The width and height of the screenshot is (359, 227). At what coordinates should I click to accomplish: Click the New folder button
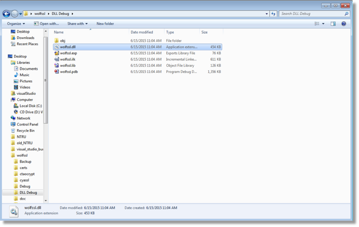[105, 24]
